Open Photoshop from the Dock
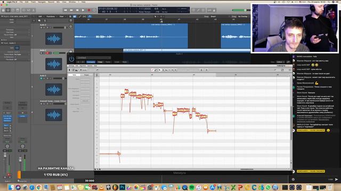 (122, 187)
